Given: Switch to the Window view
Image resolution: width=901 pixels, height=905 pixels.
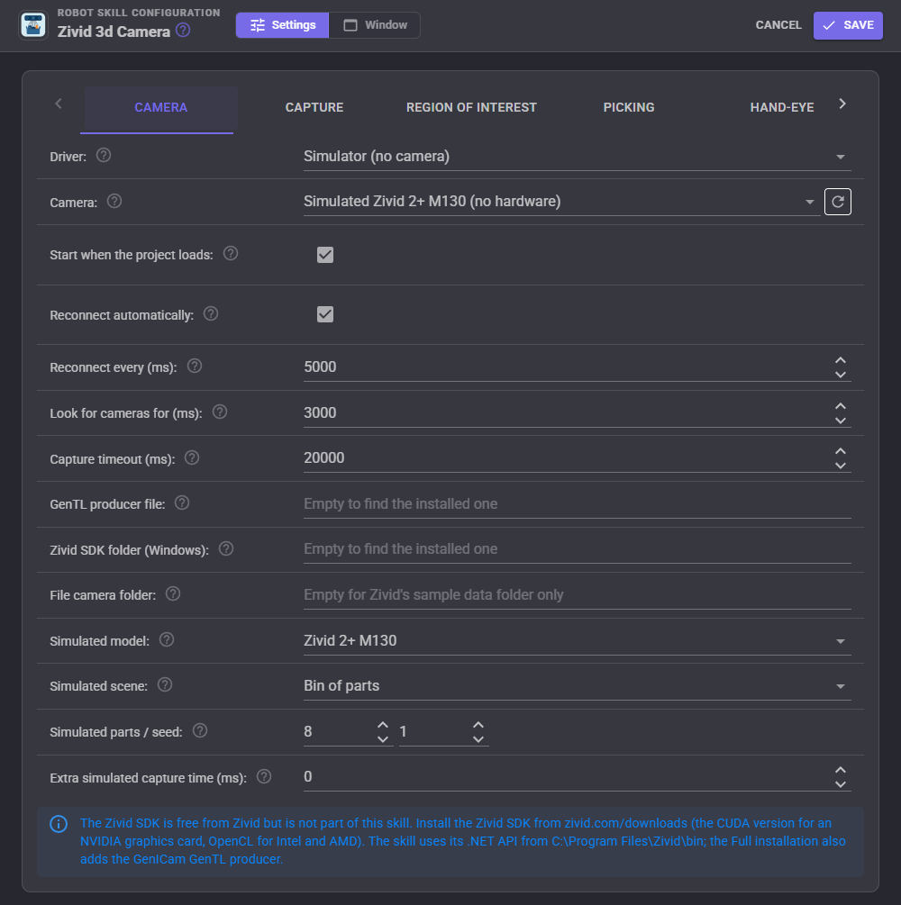Looking at the screenshot, I should pos(375,25).
